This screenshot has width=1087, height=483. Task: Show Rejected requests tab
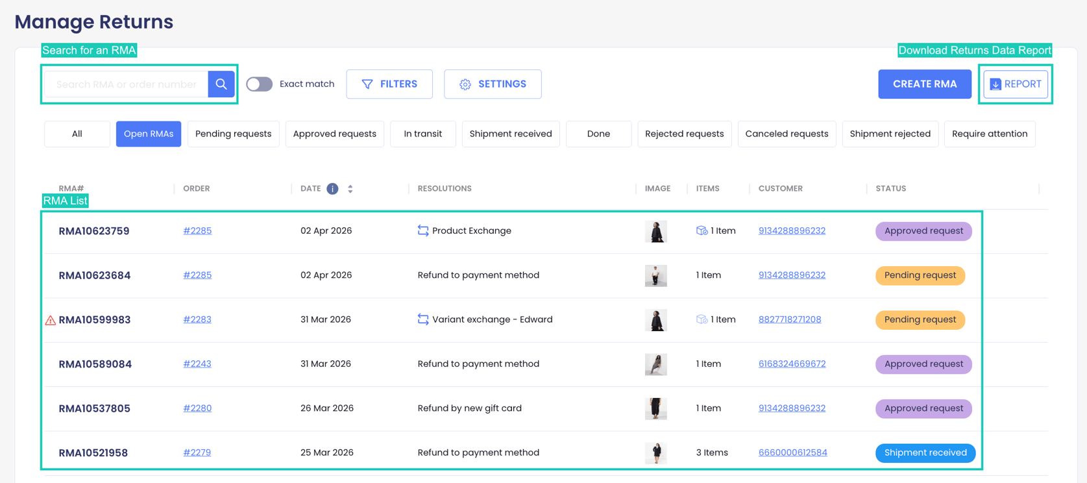(685, 134)
